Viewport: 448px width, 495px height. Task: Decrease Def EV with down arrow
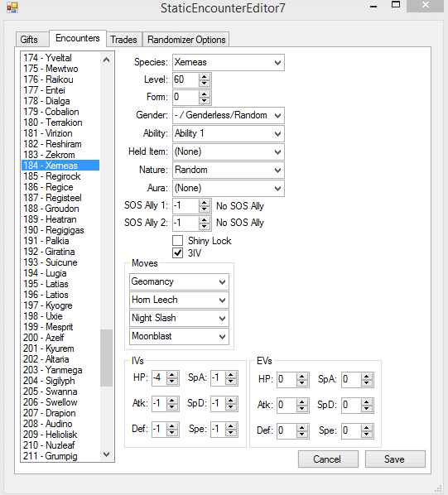[302, 435]
